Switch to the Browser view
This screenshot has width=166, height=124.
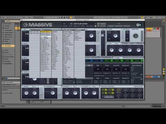[127, 26]
